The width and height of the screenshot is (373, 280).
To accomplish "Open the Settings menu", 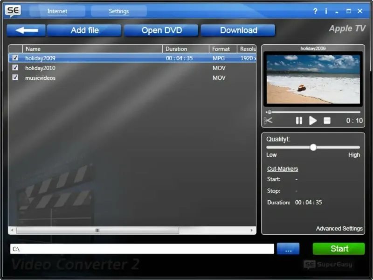I will click(119, 11).
